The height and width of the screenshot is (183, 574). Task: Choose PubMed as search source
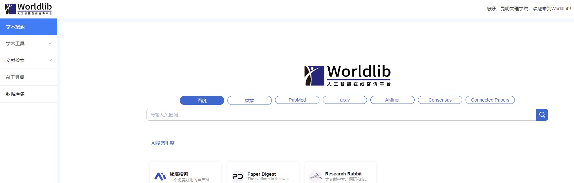click(297, 100)
